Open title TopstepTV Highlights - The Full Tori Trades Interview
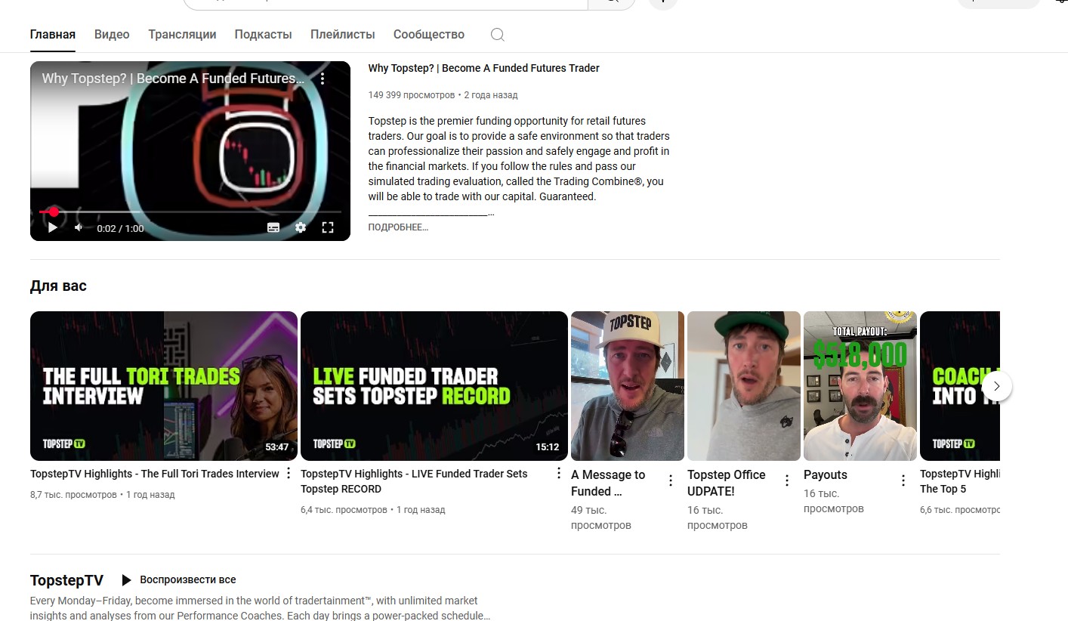Image resolution: width=1068 pixels, height=621 pixels. point(155,474)
